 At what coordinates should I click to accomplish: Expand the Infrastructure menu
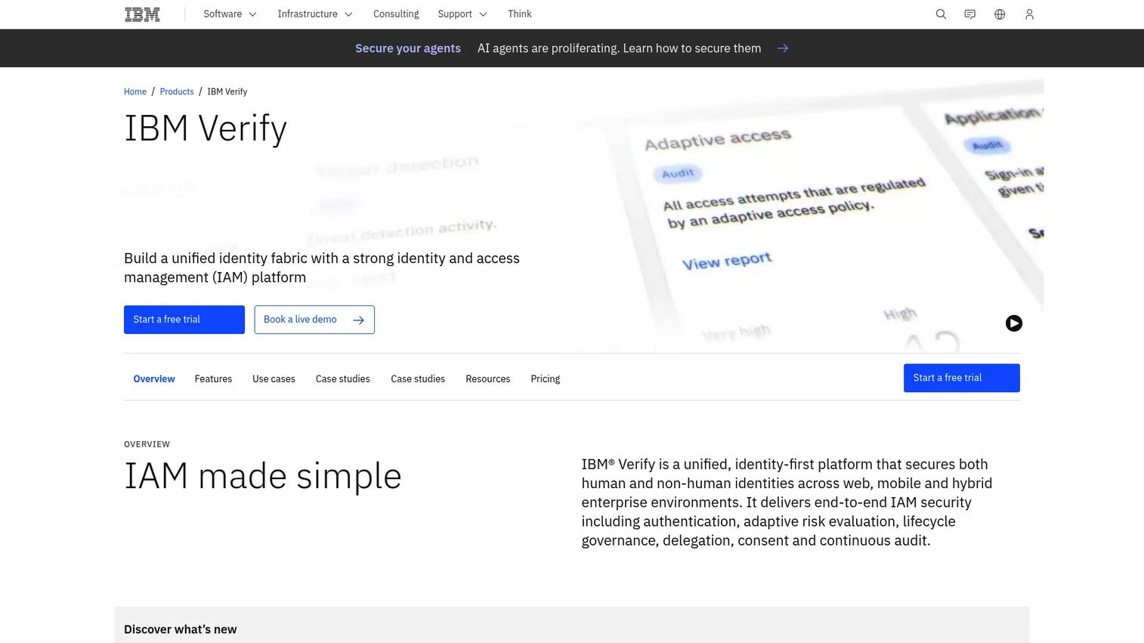315,14
